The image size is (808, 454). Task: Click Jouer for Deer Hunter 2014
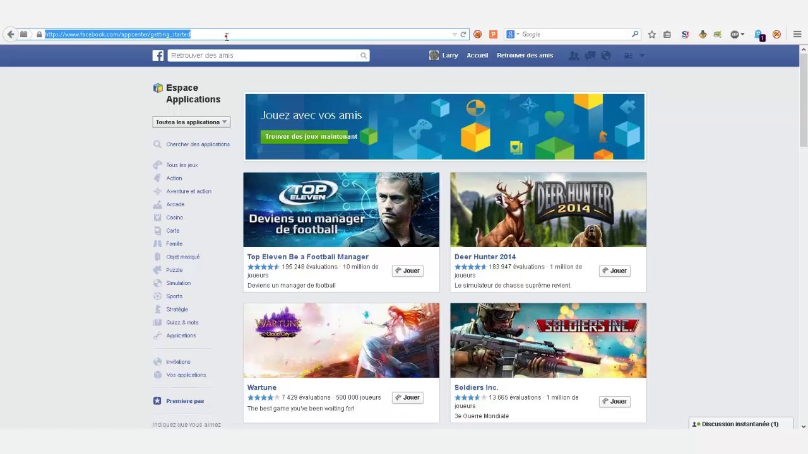[x=614, y=271]
